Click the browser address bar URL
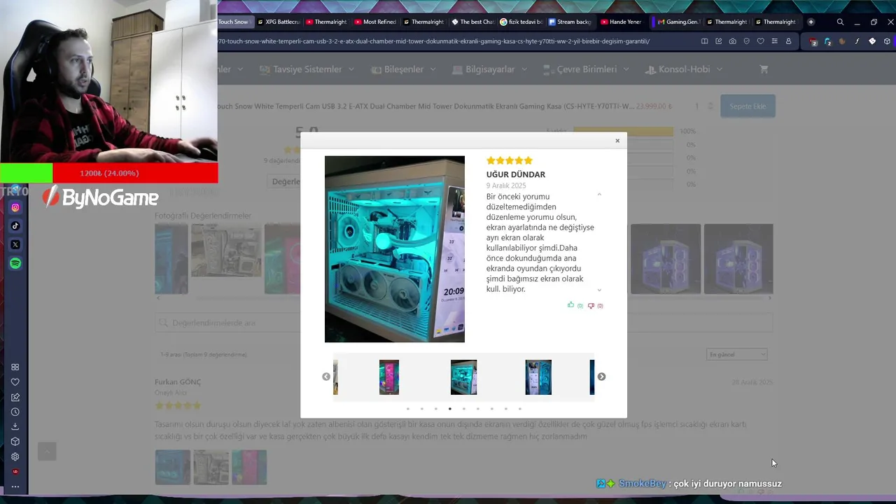The width and height of the screenshot is (896, 504). pos(434,41)
